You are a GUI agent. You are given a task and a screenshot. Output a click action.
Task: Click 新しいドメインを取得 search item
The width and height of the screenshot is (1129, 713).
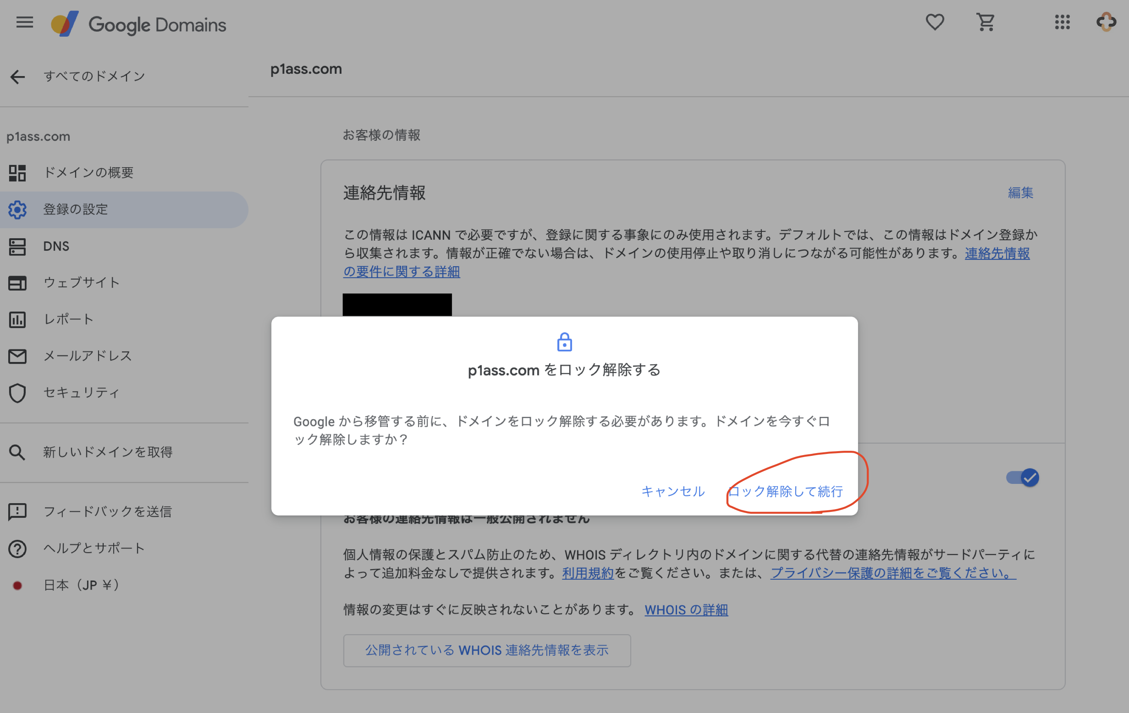(108, 452)
